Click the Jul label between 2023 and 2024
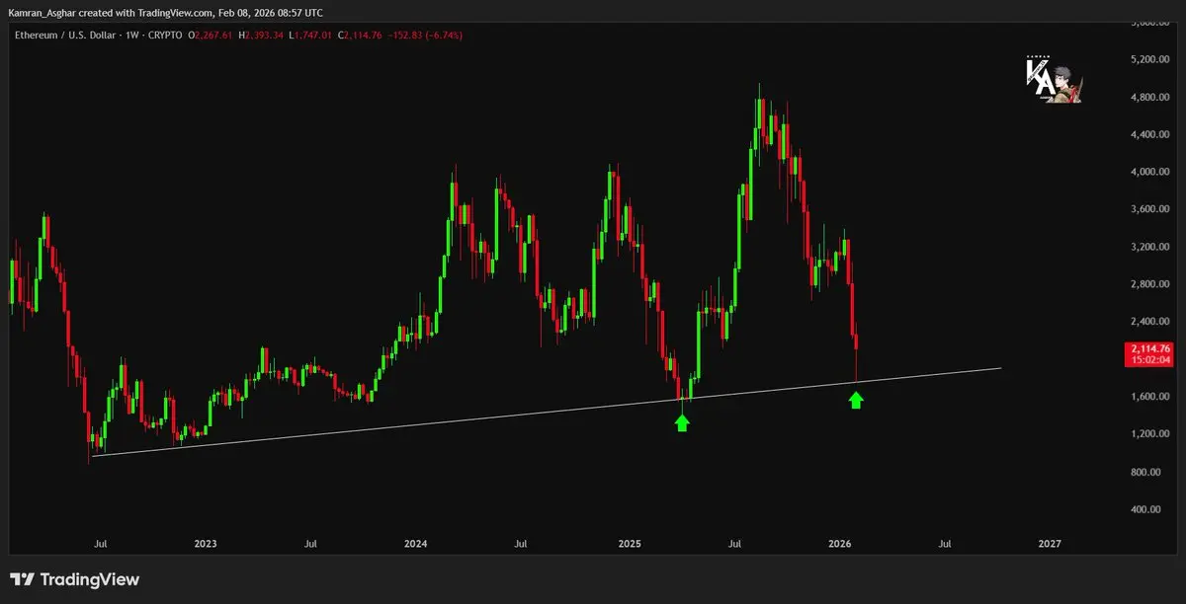1186x604 pixels. click(x=310, y=544)
